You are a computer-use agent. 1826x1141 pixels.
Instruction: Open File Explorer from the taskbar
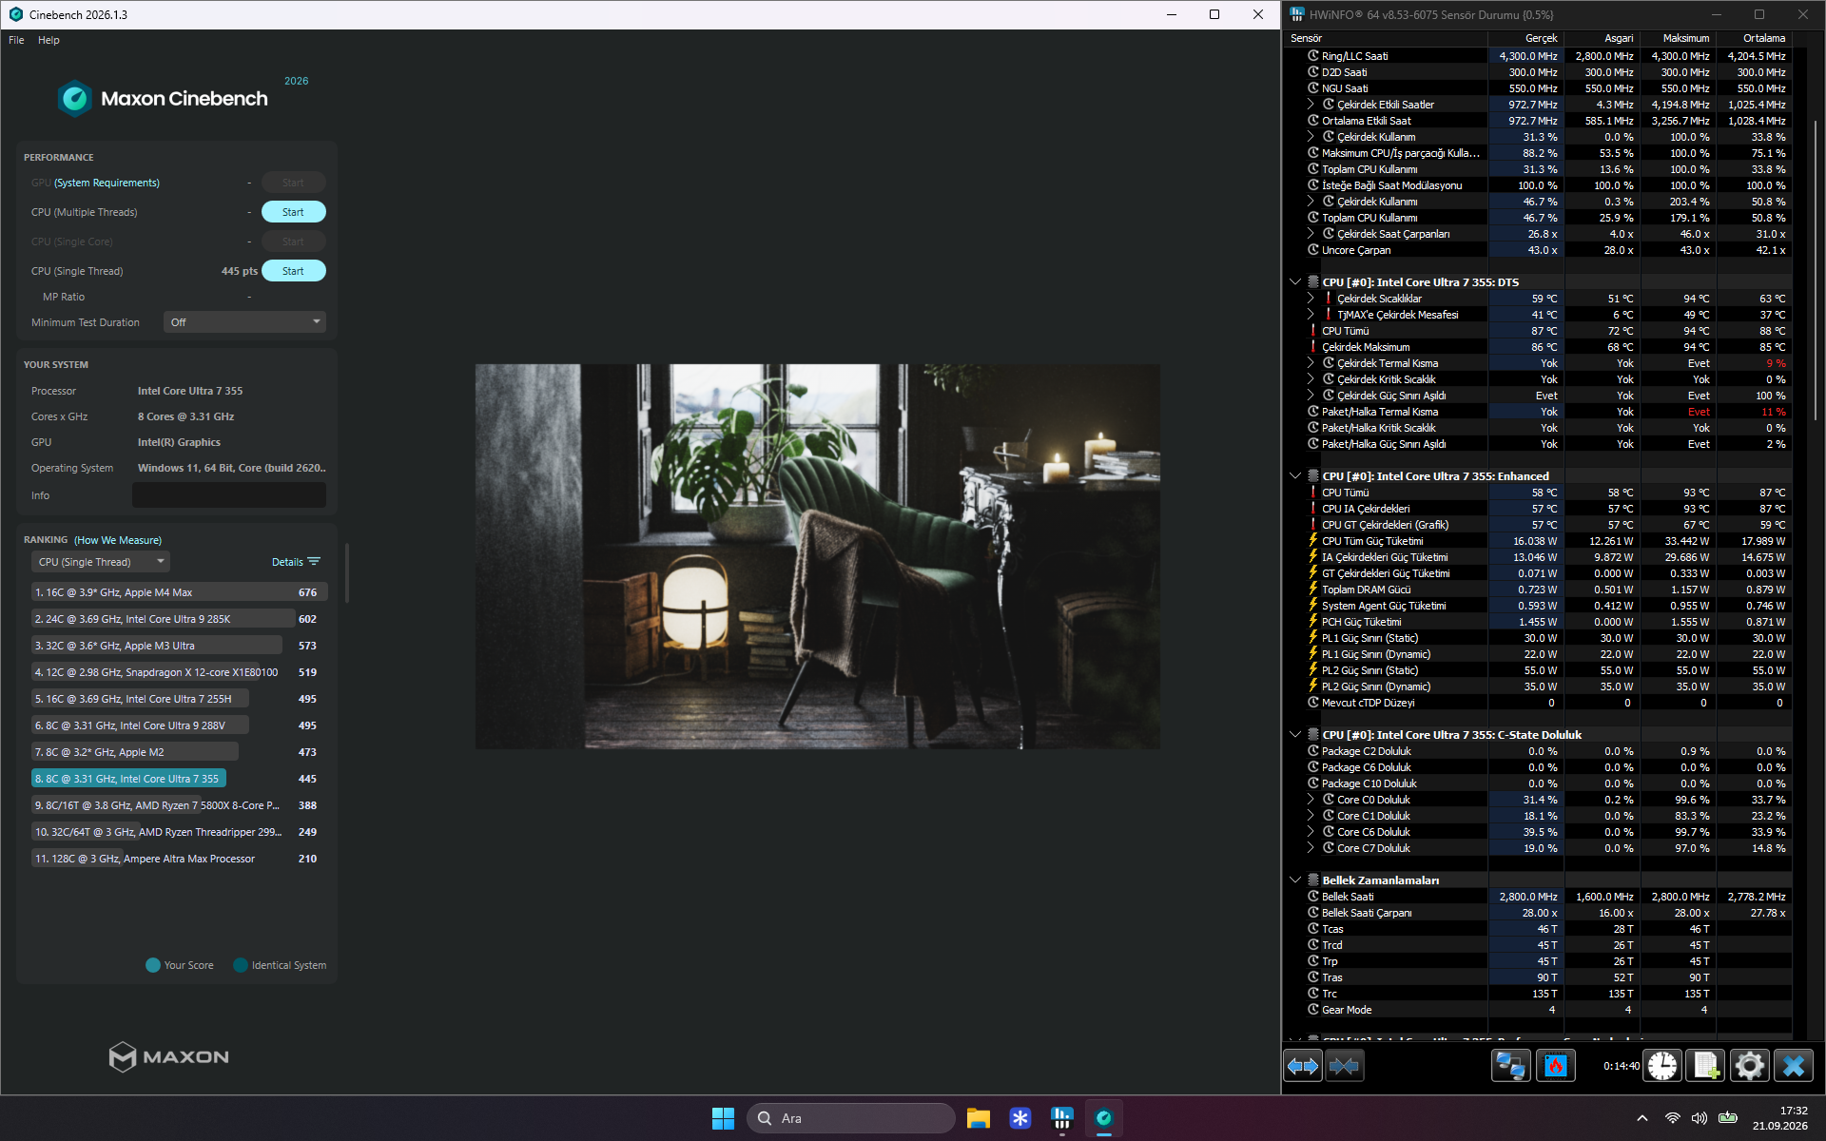(979, 1118)
